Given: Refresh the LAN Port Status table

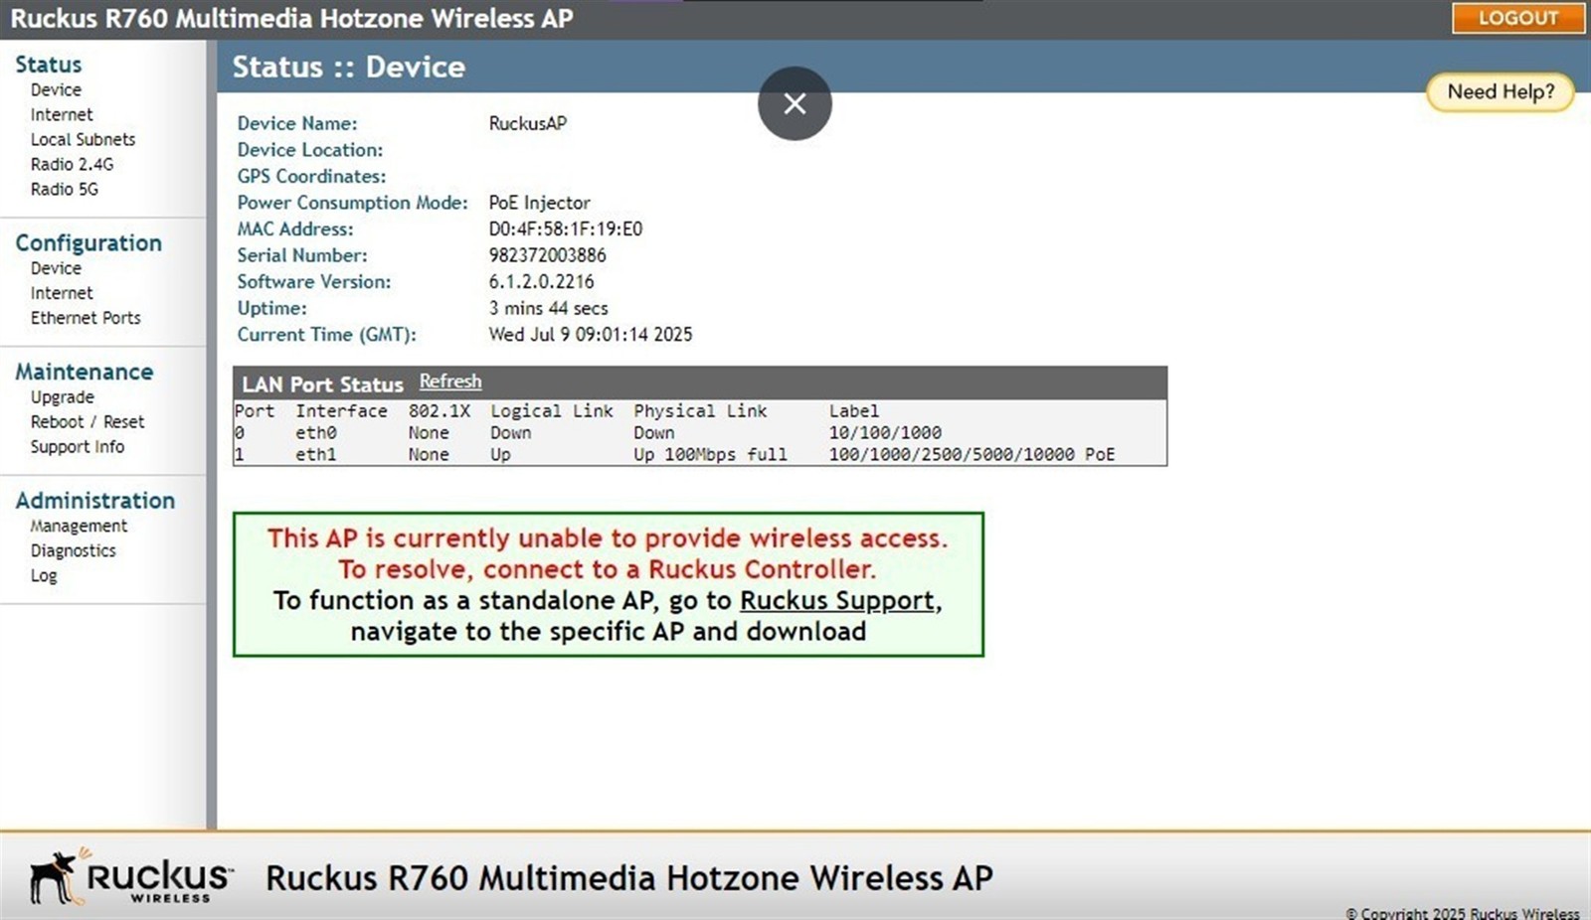Looking at the screenshot, I should (x=449, y=381).
